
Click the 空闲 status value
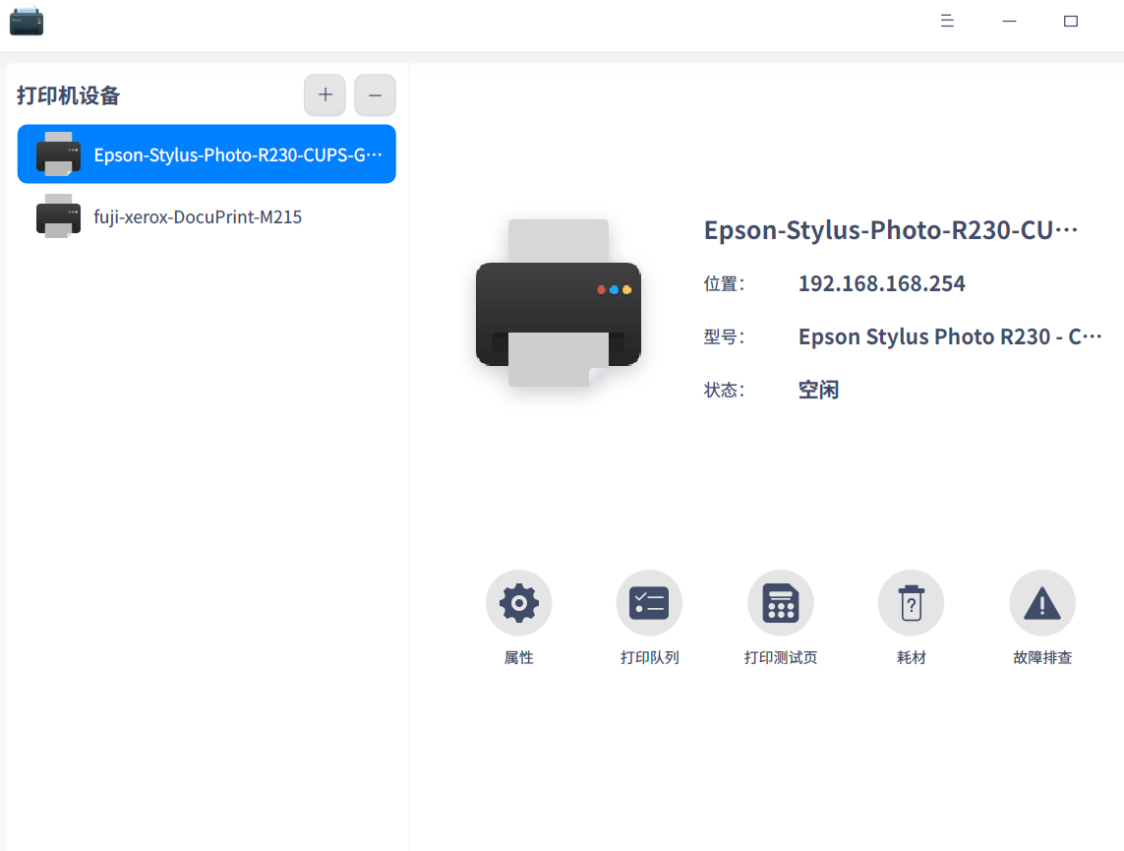(x=818, y=390)
